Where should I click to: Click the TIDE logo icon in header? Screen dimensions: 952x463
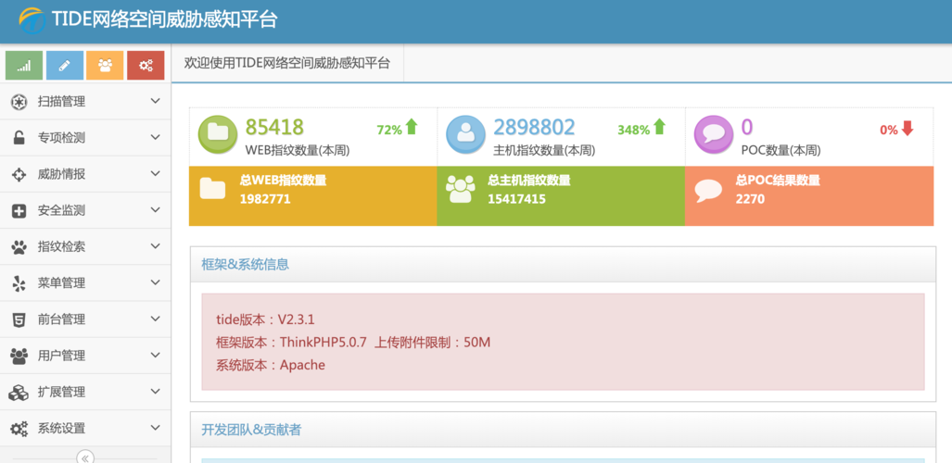(x=31, y=20)
